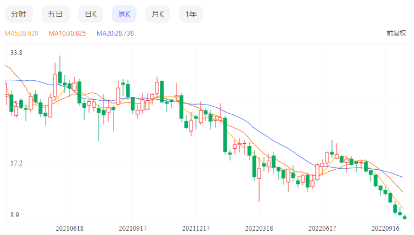
Task: Show the 1年 one-year chart tab
Action: [x=191, y=14]
